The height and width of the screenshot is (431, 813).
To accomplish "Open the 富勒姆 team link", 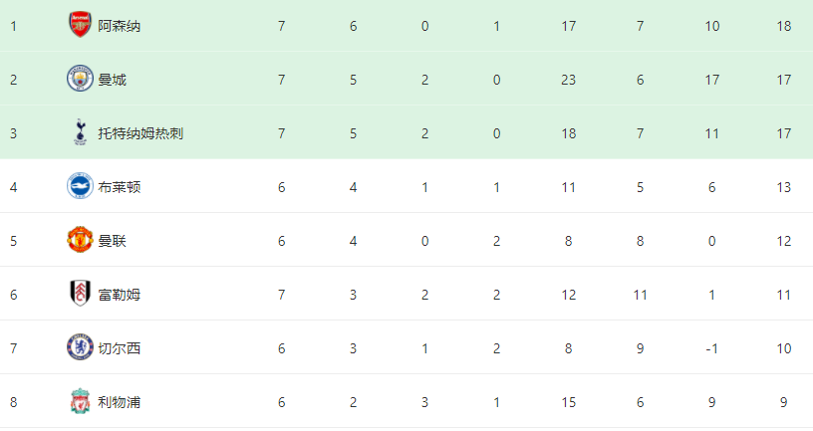I will click(x=119, y=295).
